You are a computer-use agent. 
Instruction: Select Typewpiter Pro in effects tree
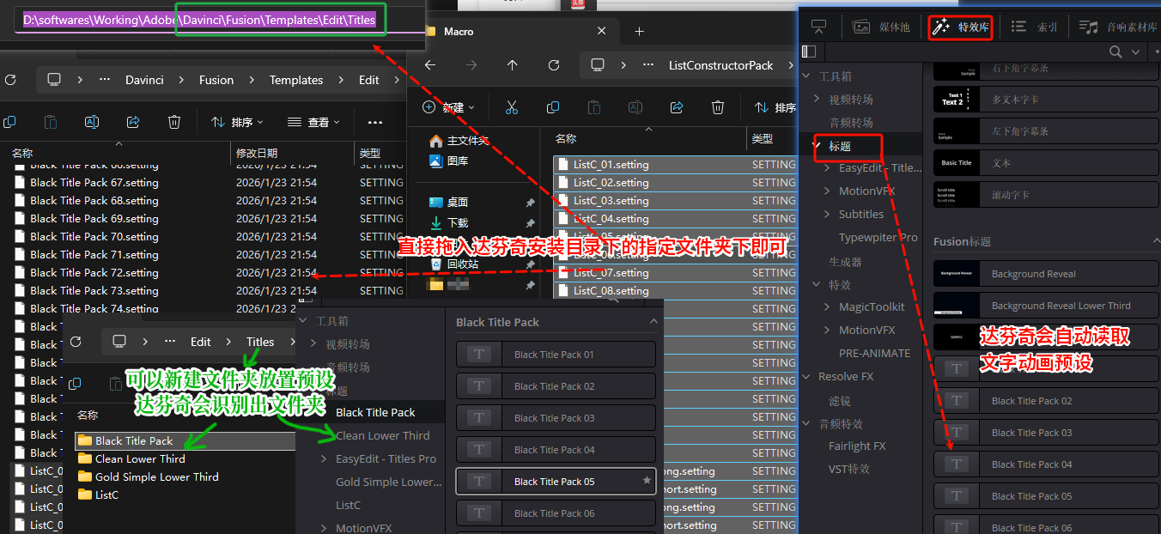point(878,237)
